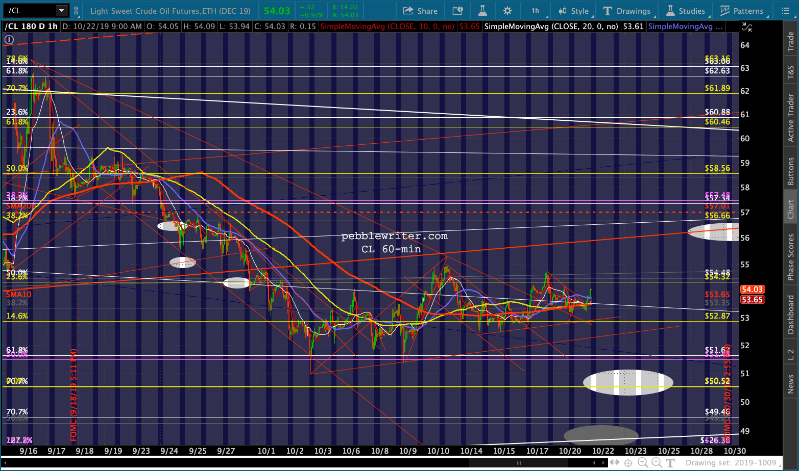This screenshot has height=471, width=799.
Task: Toggle the info circle on chart
Action: point(9,40)
